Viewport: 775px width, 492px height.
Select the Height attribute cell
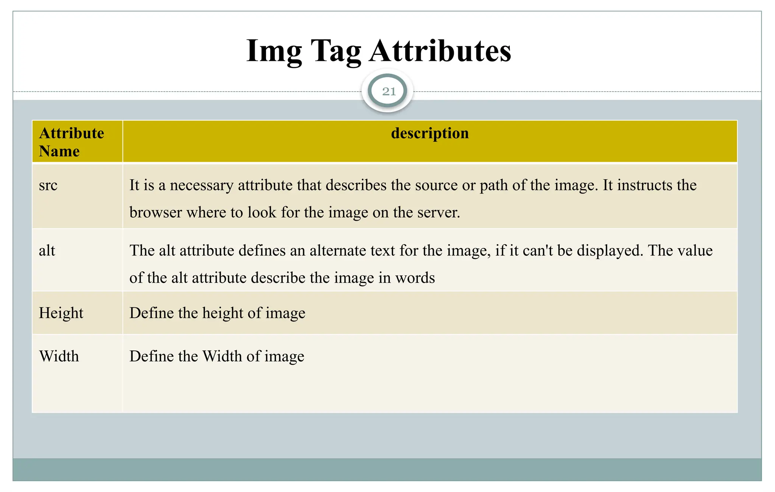78,313
